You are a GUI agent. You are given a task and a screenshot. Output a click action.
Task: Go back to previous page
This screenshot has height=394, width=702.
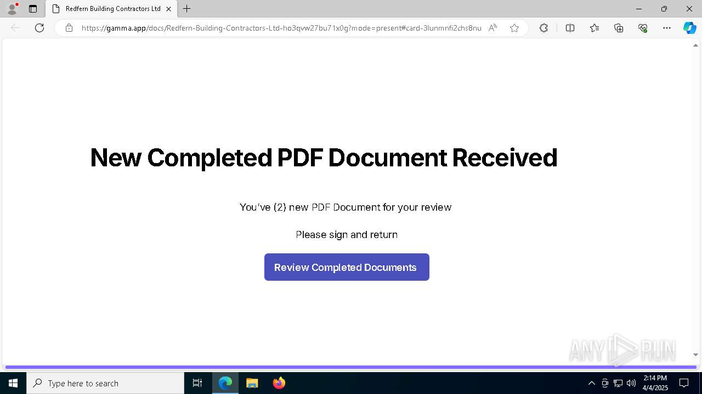(15, 28)
